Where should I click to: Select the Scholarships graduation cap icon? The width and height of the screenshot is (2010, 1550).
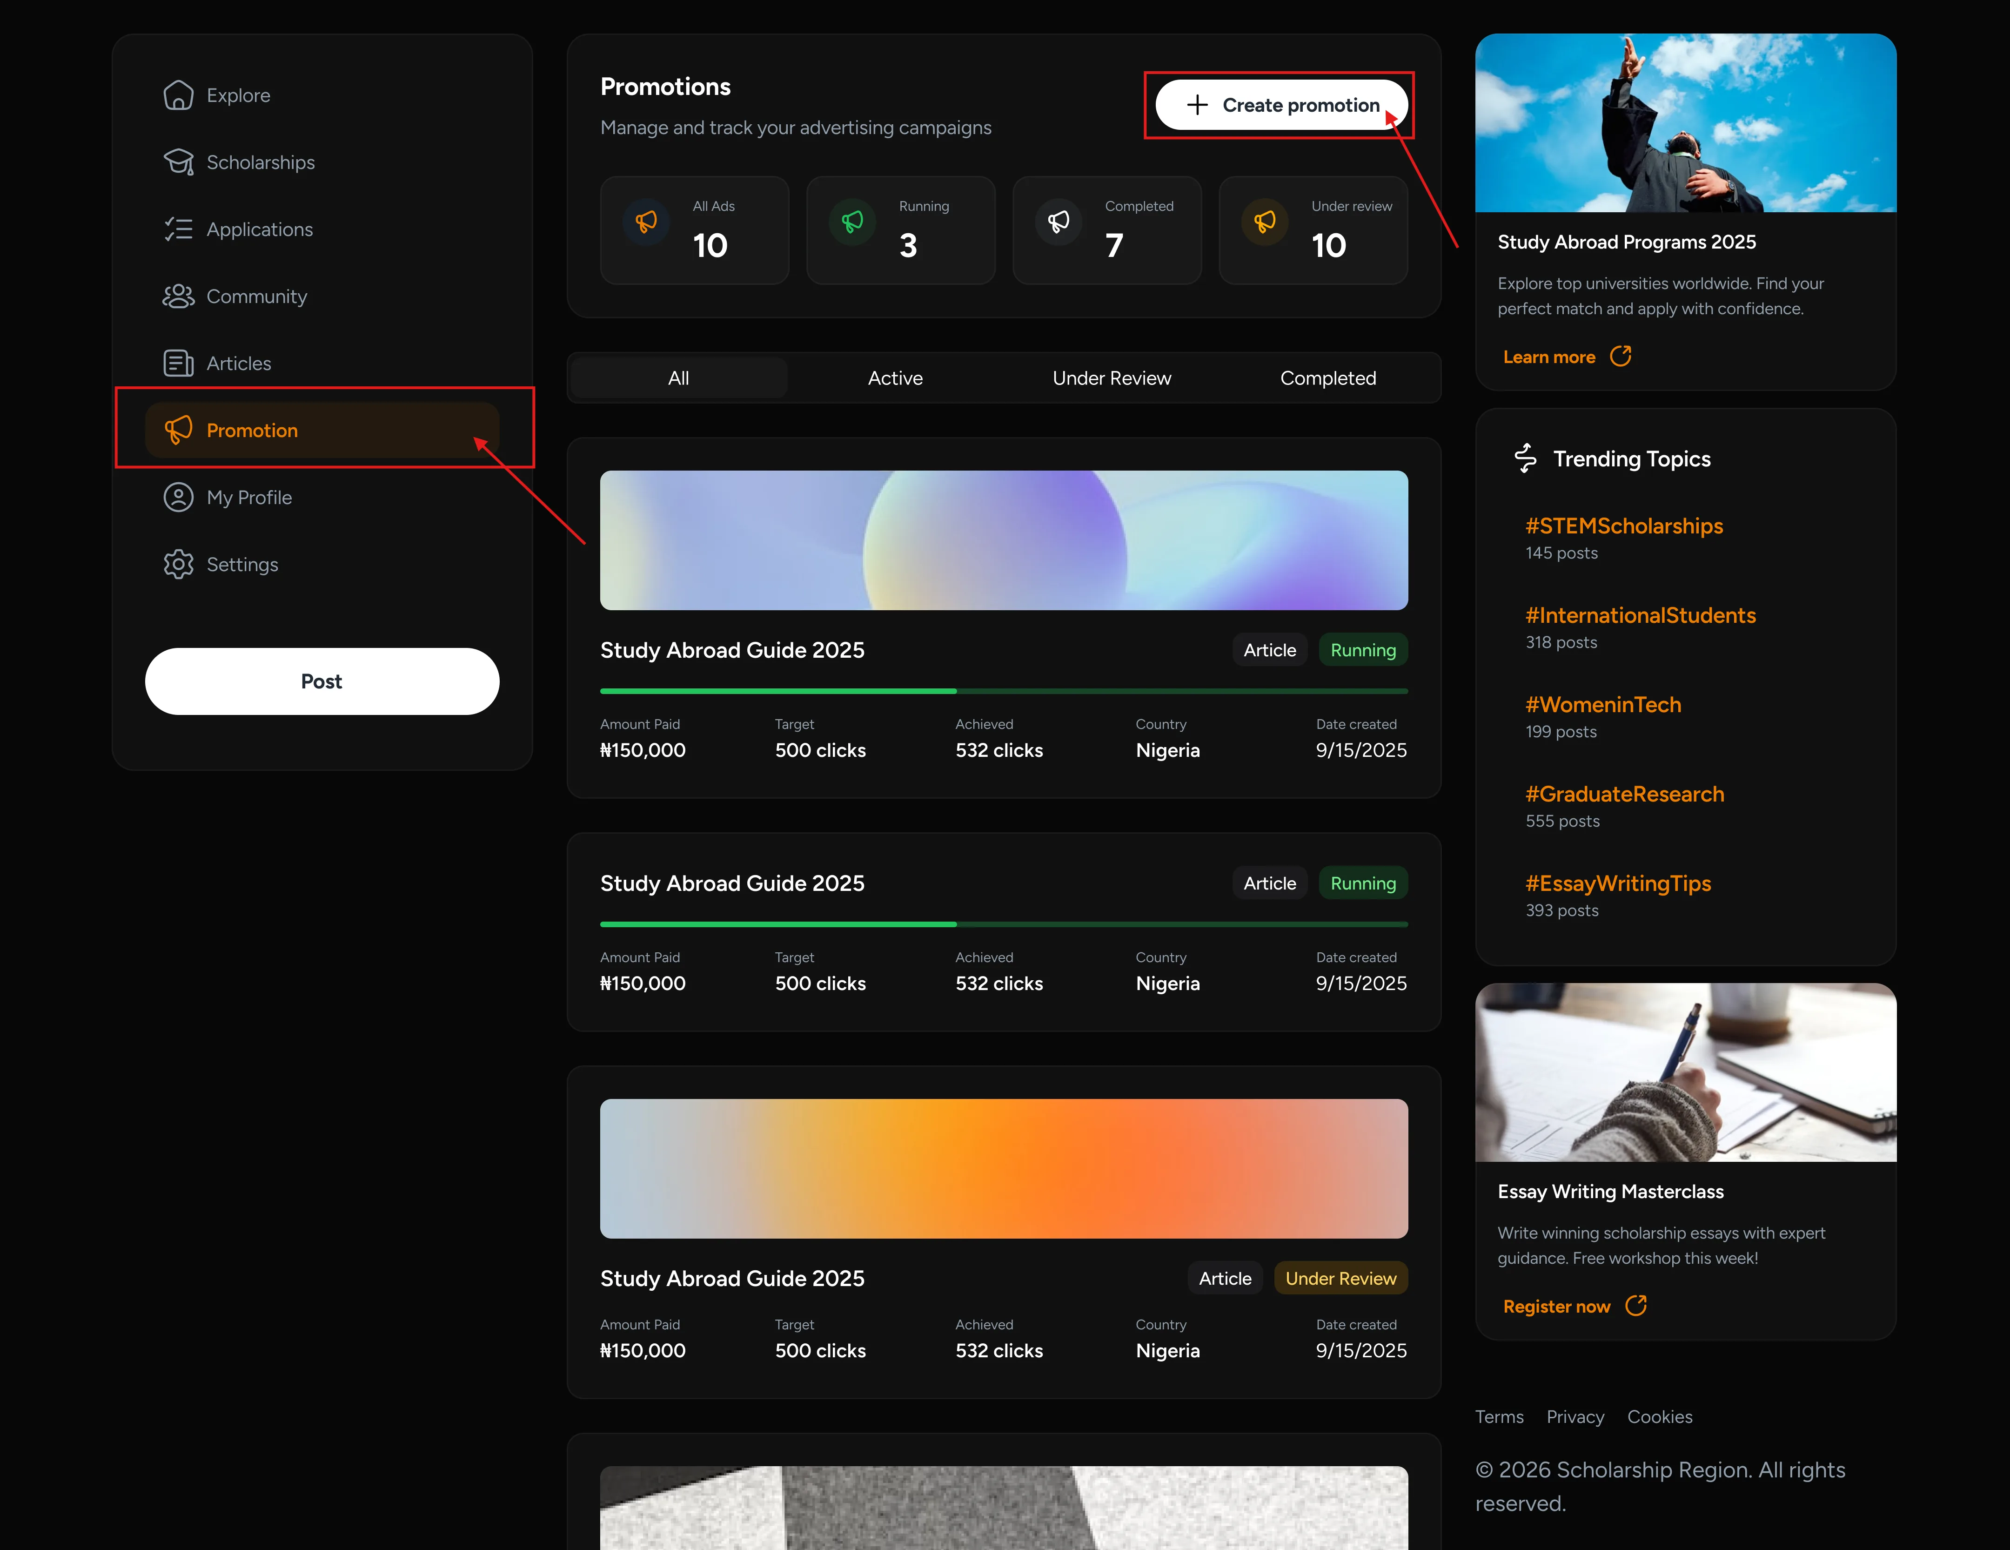tap(179, 162)
